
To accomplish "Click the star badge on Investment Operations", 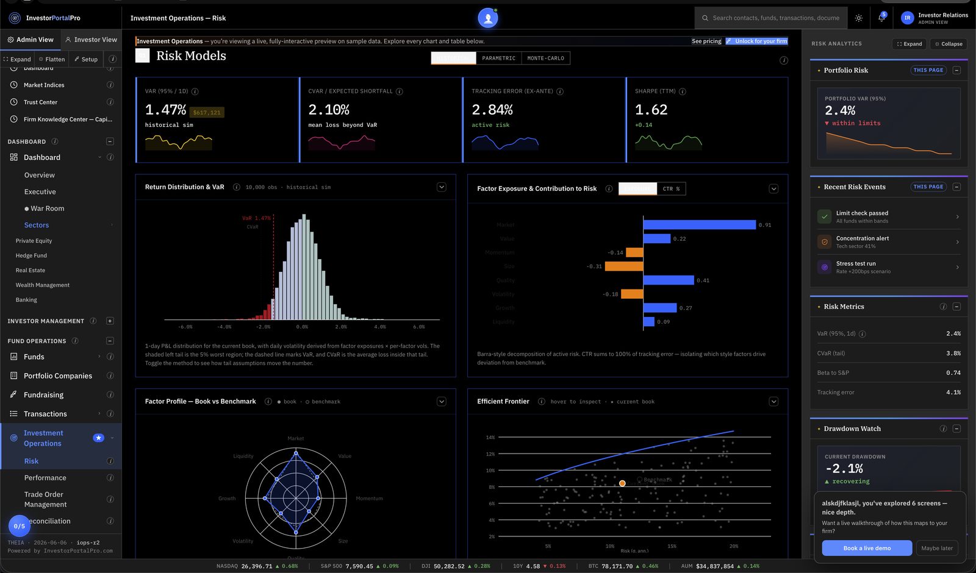I will tap(98, 438).
